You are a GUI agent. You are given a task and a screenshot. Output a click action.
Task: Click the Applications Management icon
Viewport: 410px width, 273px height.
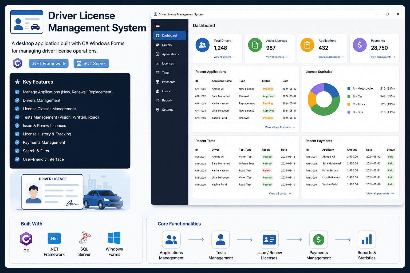coord(171,239)
